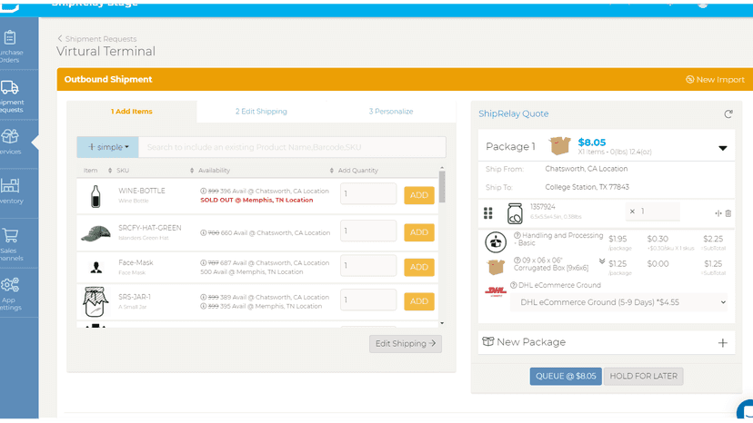
Task: Open Shipment Requests truck icon
Action: coord(10,87)
